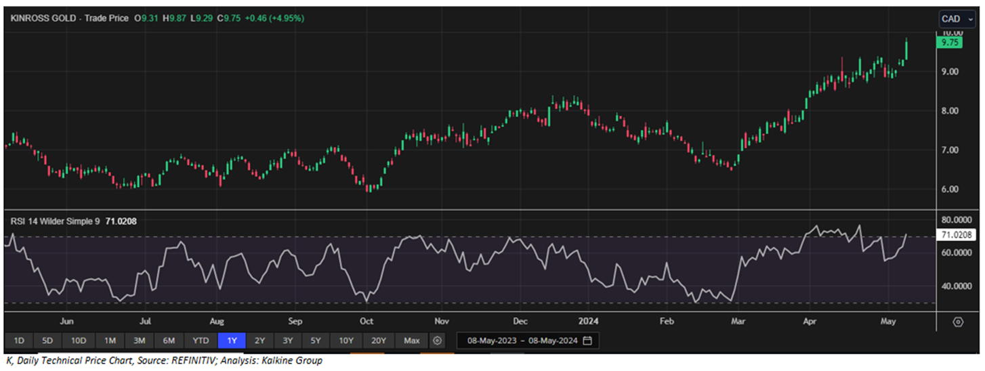Open the time range settings icon beside Max
Viewport: 985px width, 371px height.
[x=438, y=341]
